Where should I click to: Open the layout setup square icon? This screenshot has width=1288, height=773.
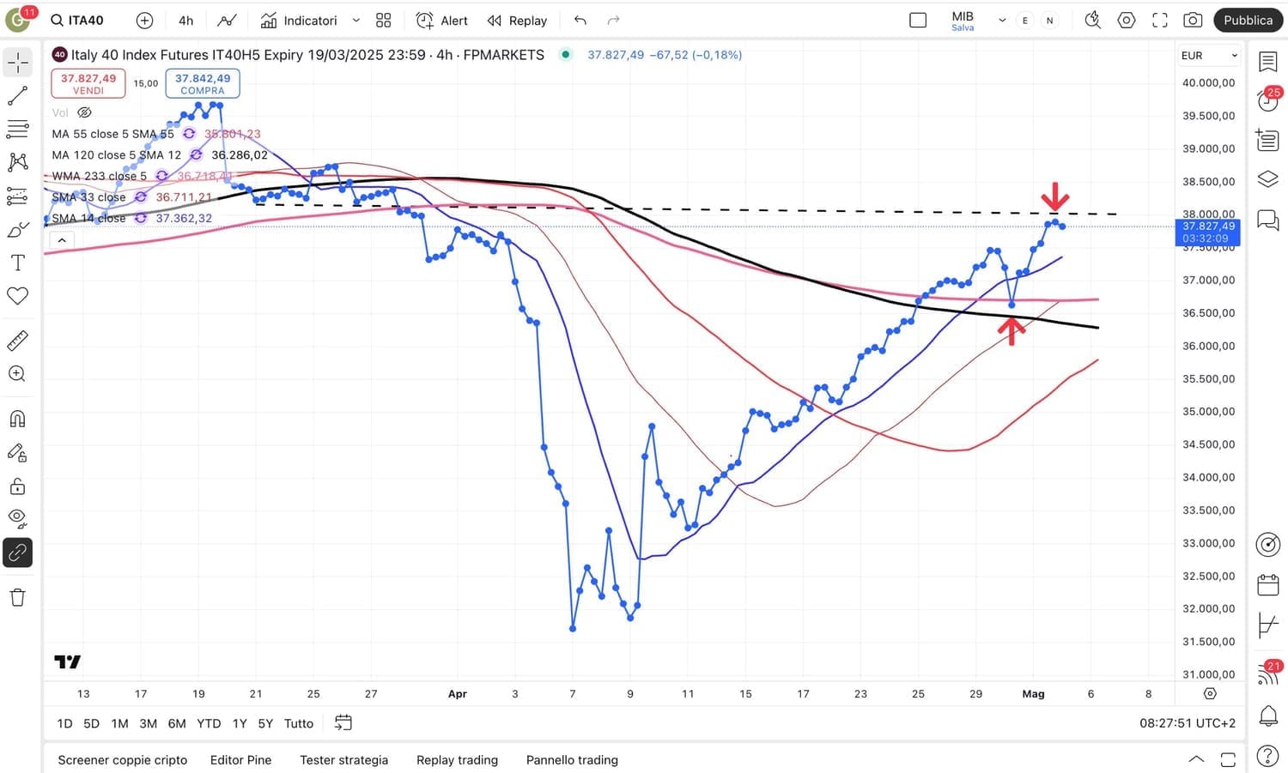[x=918, y=21]
